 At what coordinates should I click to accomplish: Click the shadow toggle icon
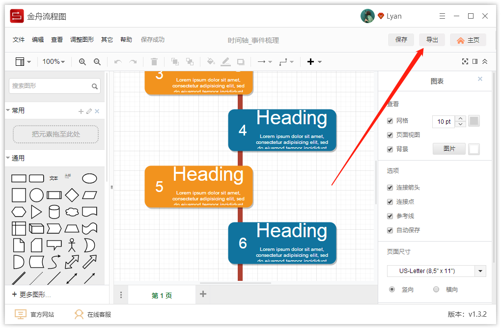tap(241, 62)
